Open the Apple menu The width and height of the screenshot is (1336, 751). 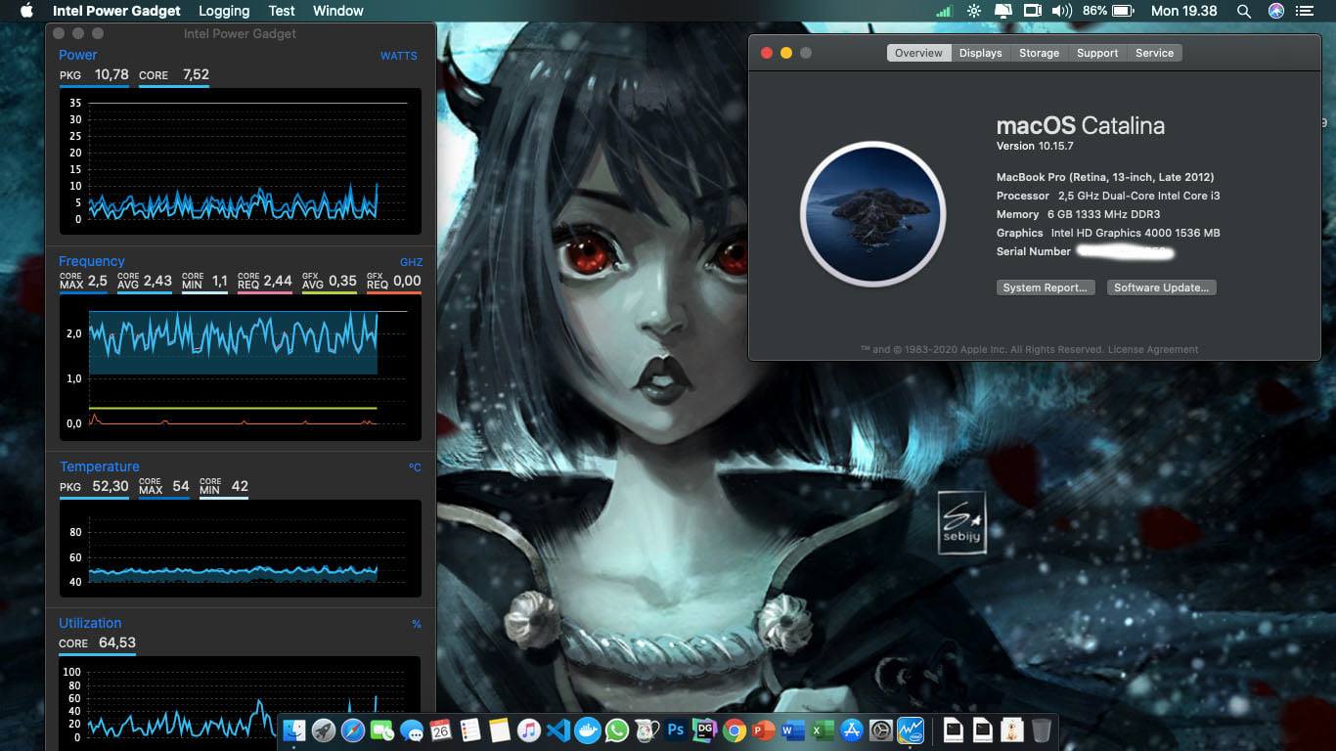(26, 11)
